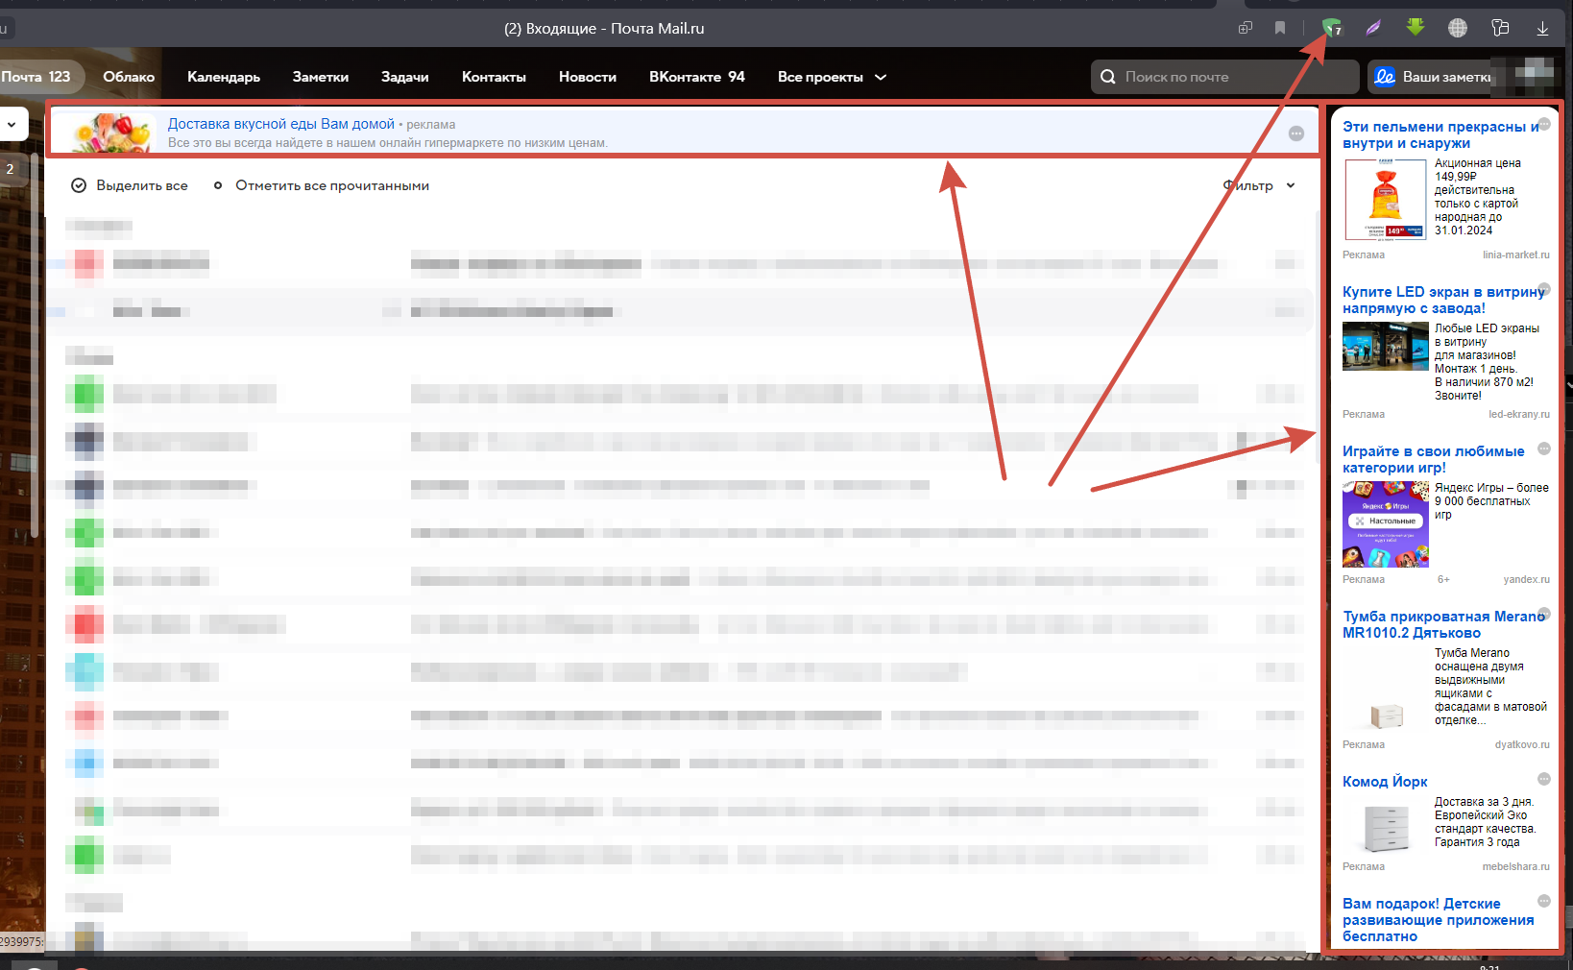Viewport: 1573px width, 970px height.
Task: Open the password manager keys extension icon
Action: pos(1499,27)
